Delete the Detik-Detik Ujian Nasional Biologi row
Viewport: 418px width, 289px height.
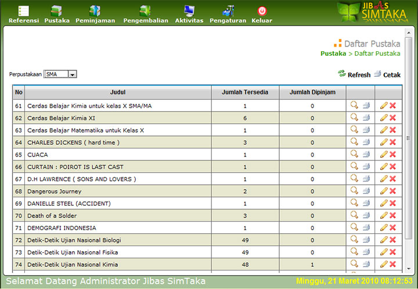pos(392,240)
